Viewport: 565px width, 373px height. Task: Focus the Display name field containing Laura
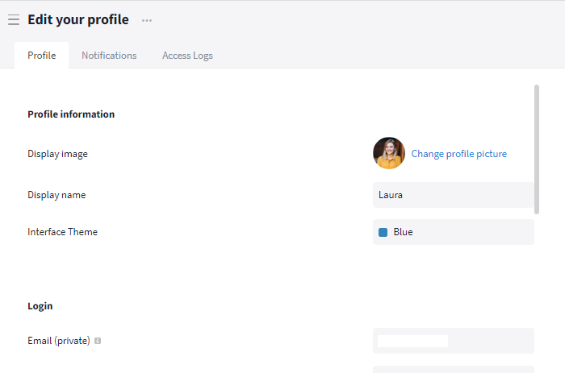click(452, 195)
